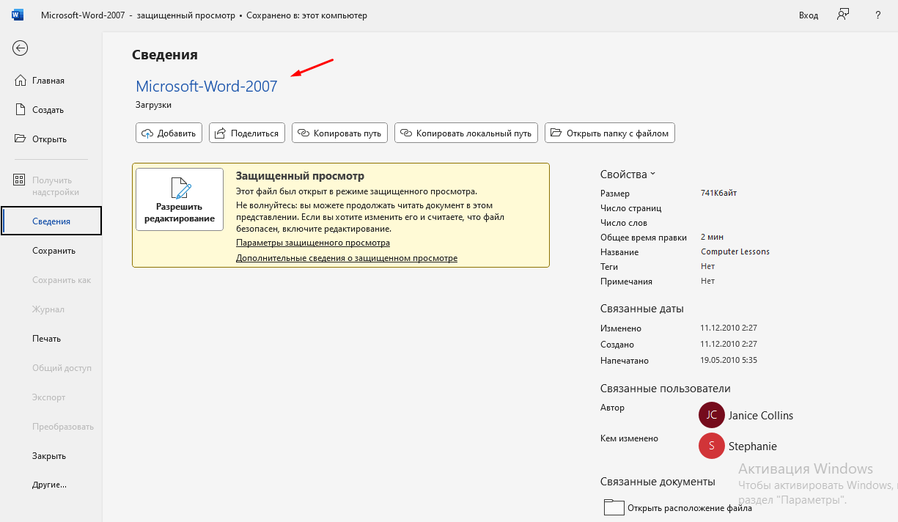This screenshot has height=522, width=898.
Task: Expand the Свойства dropdown
Action: [x=628, y=174]
